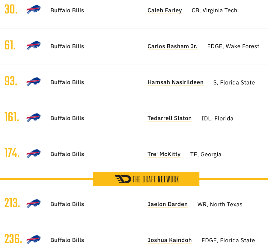Open Carlos Basham Jr. player profile
Viewport: 268px width, 248px height.
click(x=172, y=46)
